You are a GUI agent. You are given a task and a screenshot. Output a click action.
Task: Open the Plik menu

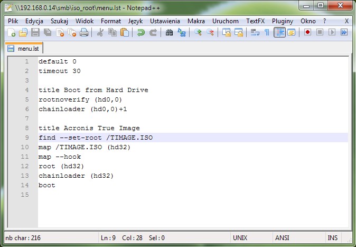(13, 21)
